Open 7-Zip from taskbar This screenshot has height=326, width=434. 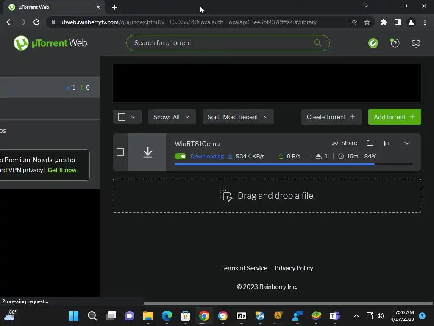241,316
